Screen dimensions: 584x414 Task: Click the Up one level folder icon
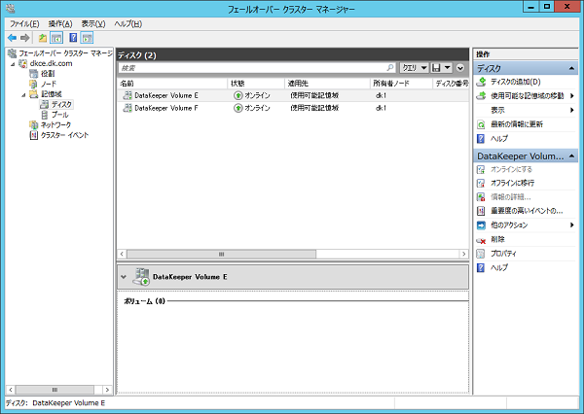pyautogui.click(x=43, y=38)
